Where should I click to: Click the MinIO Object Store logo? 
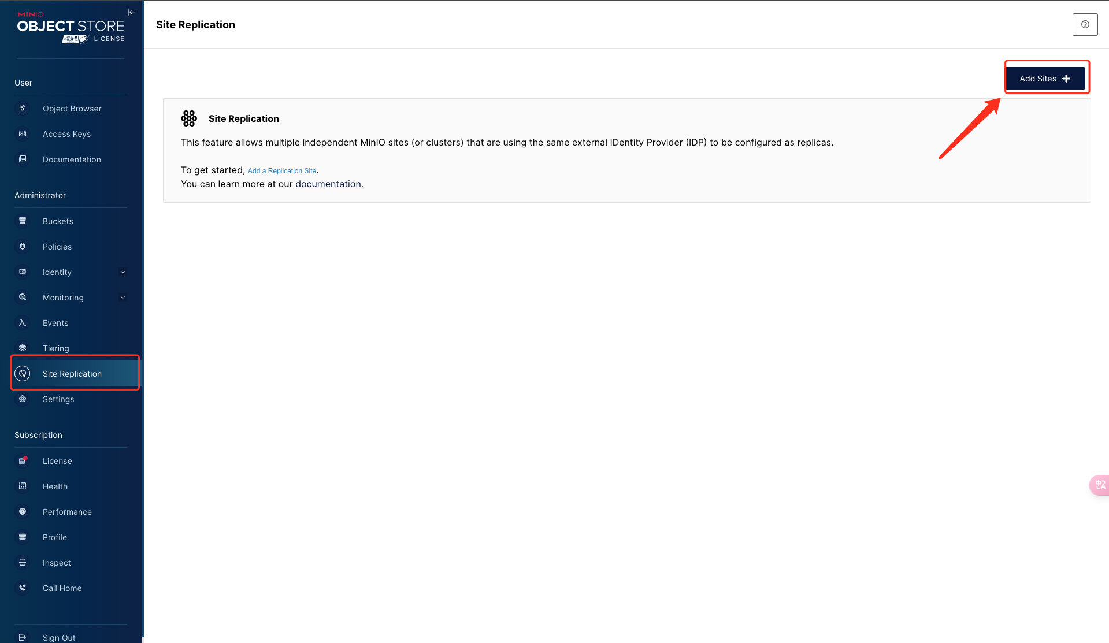(71, 27)
